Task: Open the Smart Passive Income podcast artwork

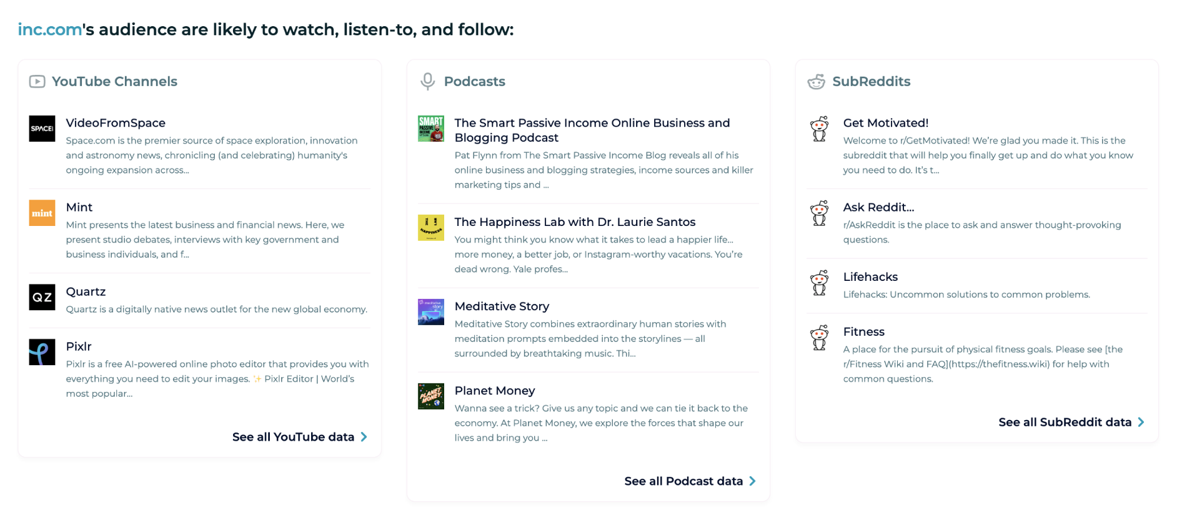Action: (430, 129)
